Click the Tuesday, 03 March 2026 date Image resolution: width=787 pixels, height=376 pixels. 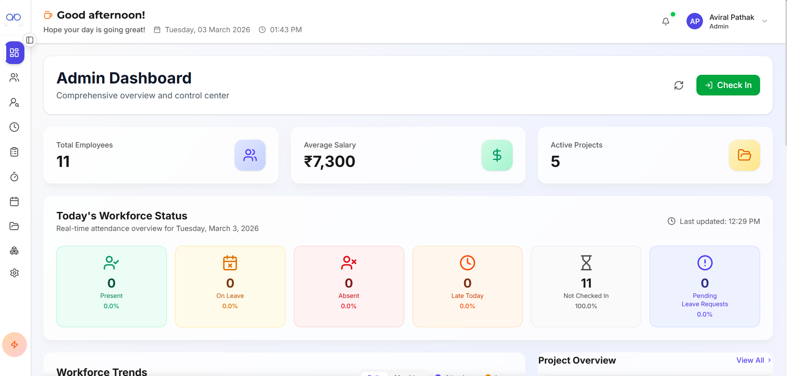pyautogui.click(x=207, y=30)
